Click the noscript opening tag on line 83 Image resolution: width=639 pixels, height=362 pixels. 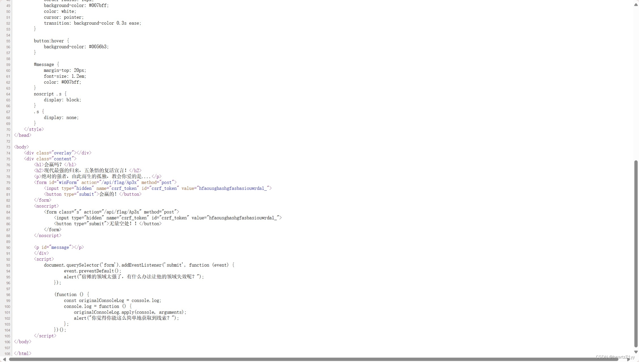point(46,206)
